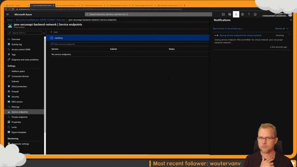Screen dimensions: 297x167
Task: Click Microsoft Azure portal title
Action: (x=23, y=14)
